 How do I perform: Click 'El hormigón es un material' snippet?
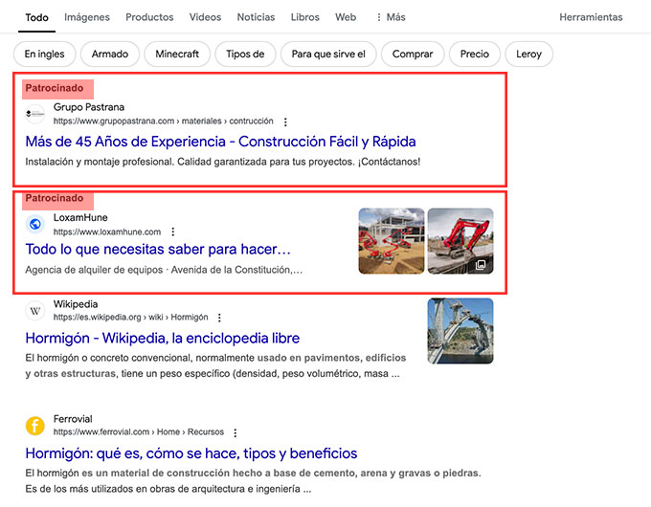[253, 481]
